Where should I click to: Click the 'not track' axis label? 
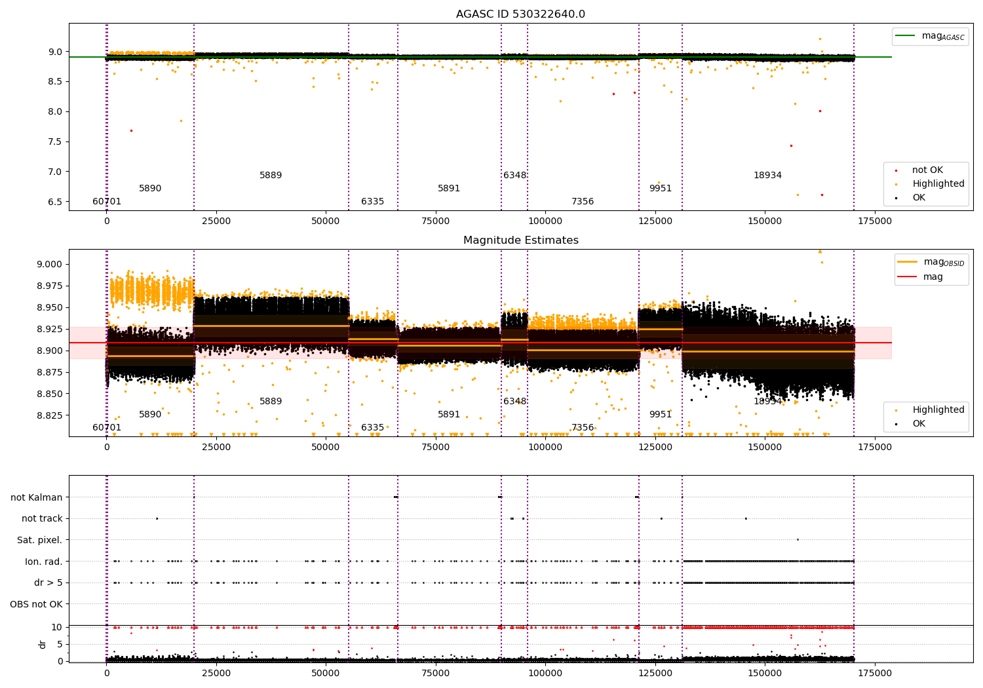42,518
